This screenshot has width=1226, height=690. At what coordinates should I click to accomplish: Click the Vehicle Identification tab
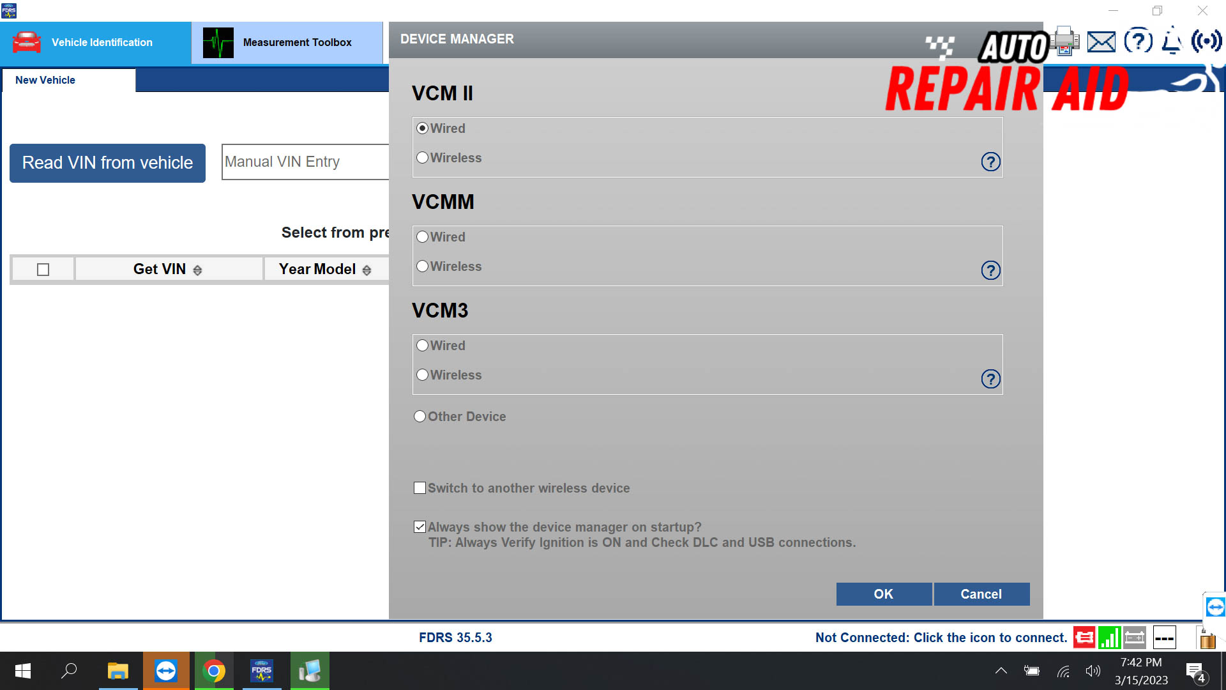pyautogui.click(x=102, y=42)
